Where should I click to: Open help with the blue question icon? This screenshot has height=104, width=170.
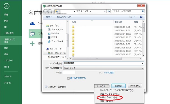[x=141, y=17]
